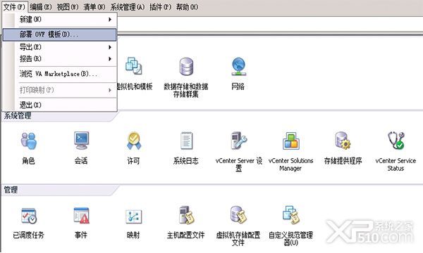Open the 存储提供程序 icon
The image size is (423, 253).
(x=343, y=141)
